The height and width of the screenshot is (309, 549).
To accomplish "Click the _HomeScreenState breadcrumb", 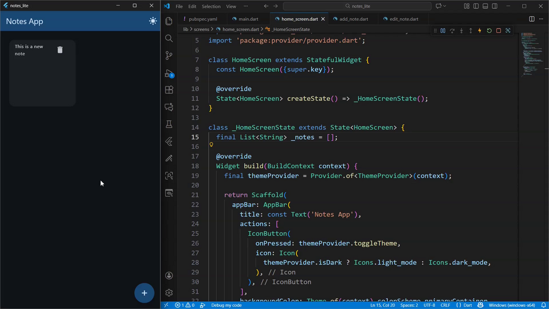I will pos(291,30).
